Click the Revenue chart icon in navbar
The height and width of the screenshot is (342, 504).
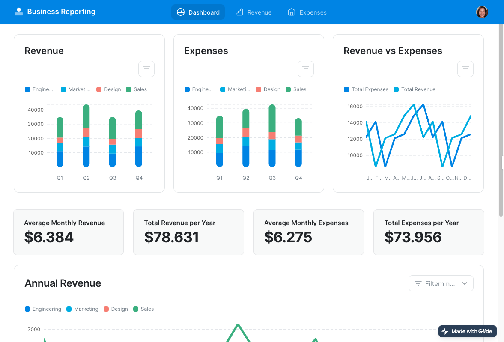tap(240, 12)
